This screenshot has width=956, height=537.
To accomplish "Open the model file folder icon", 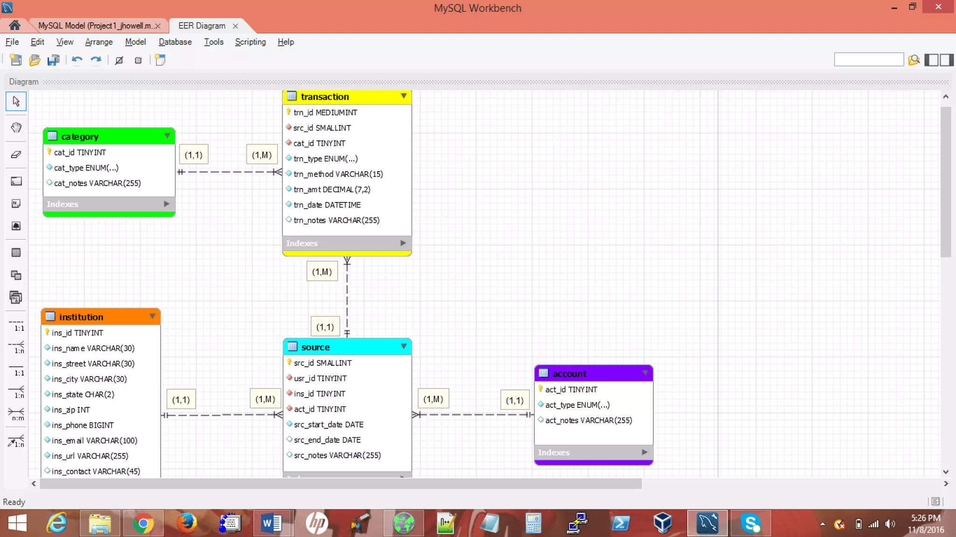I will pyautogui.click(x=35, y=60).
